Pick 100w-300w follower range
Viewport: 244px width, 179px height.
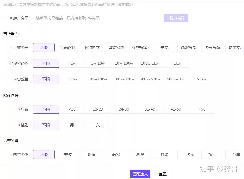tap(124, 79)
